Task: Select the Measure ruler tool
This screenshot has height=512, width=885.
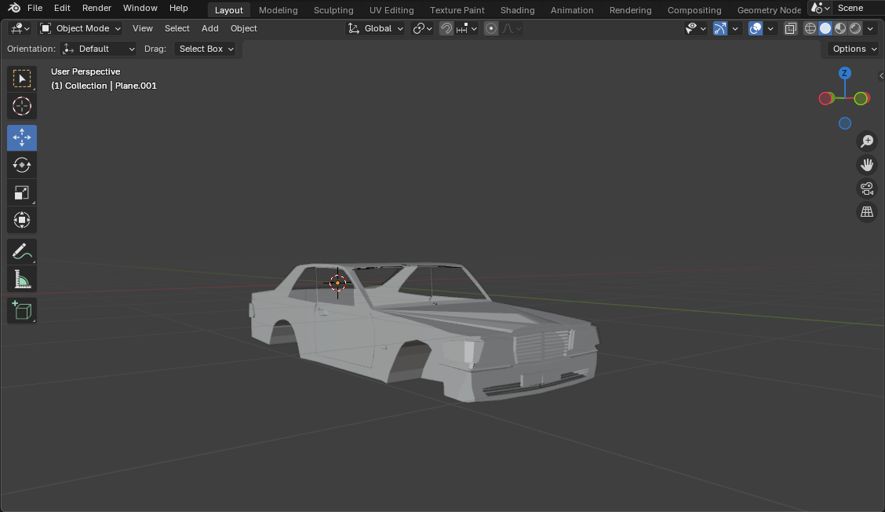Action: point(22,280)
